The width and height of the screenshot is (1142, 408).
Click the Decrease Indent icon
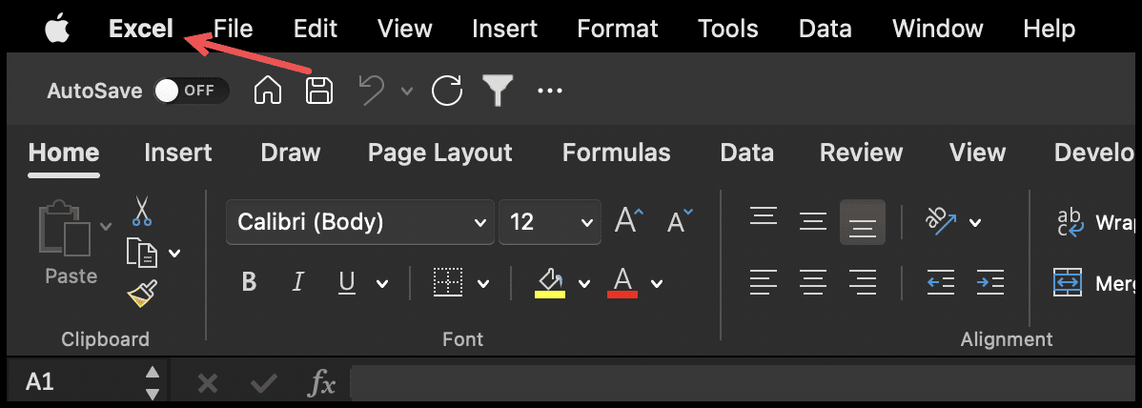(x=941, y=282)
